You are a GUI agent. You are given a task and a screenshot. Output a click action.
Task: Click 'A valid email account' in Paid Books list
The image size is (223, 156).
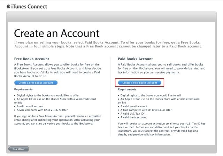(134, 106)
